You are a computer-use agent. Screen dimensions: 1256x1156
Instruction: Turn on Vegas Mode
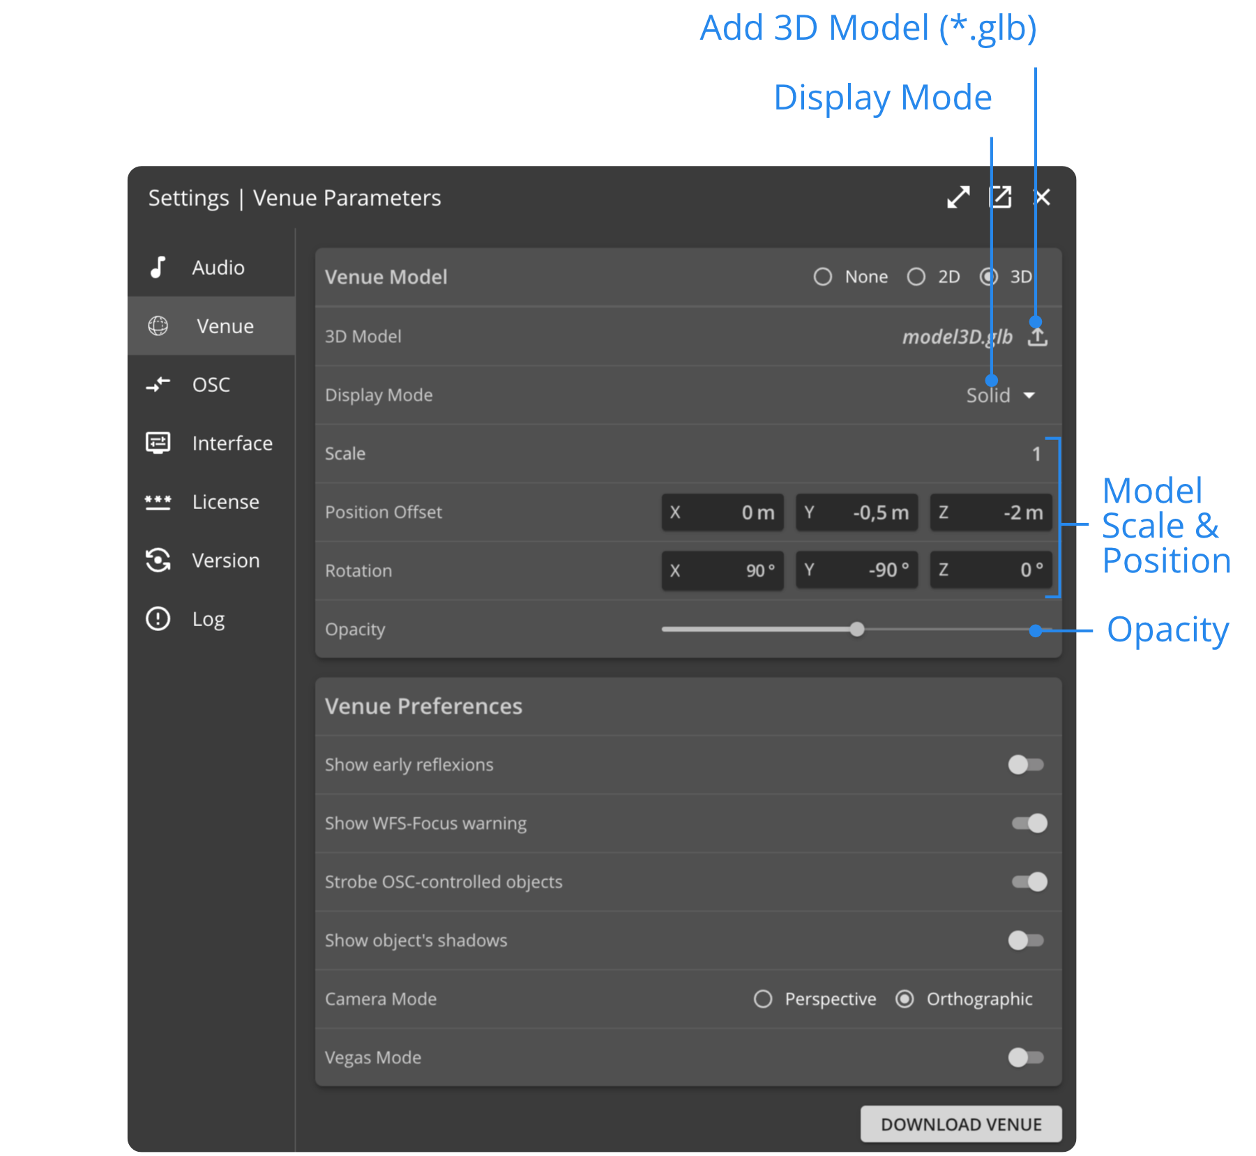point(1026,1058)
